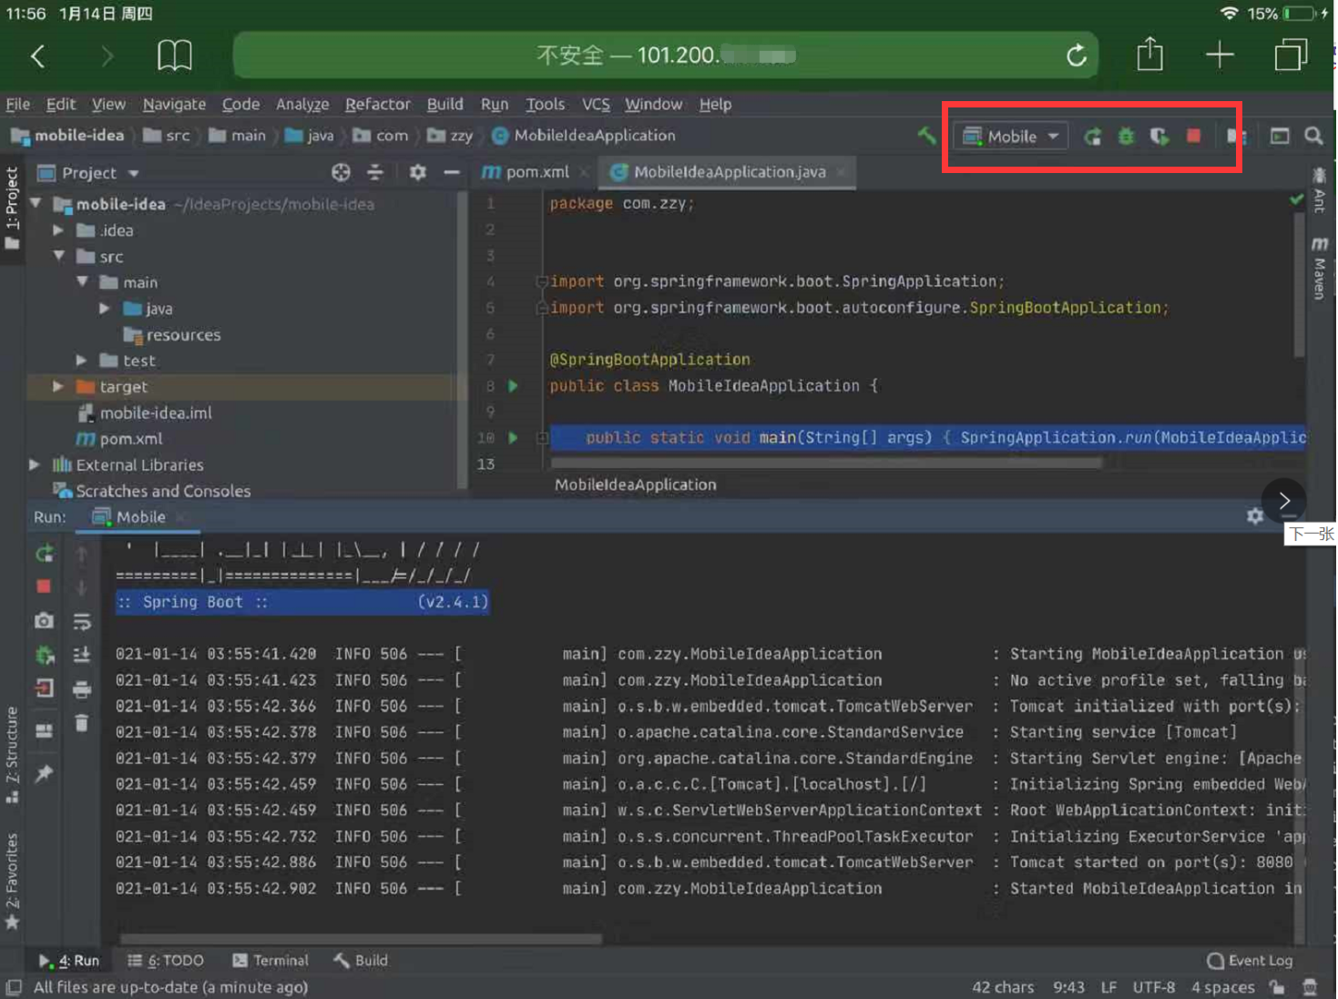1338x999 pixels.
Task: Click the Rerun icon in Run panel
Action: (x=44, y=553)
